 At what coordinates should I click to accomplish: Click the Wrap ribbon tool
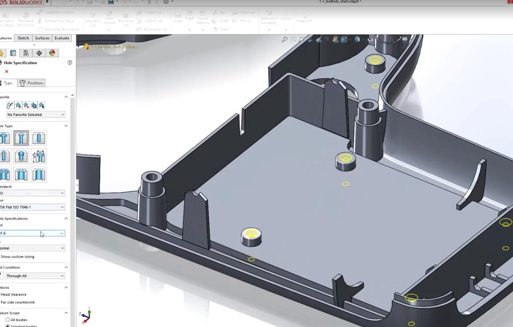[x=178, y=18]
